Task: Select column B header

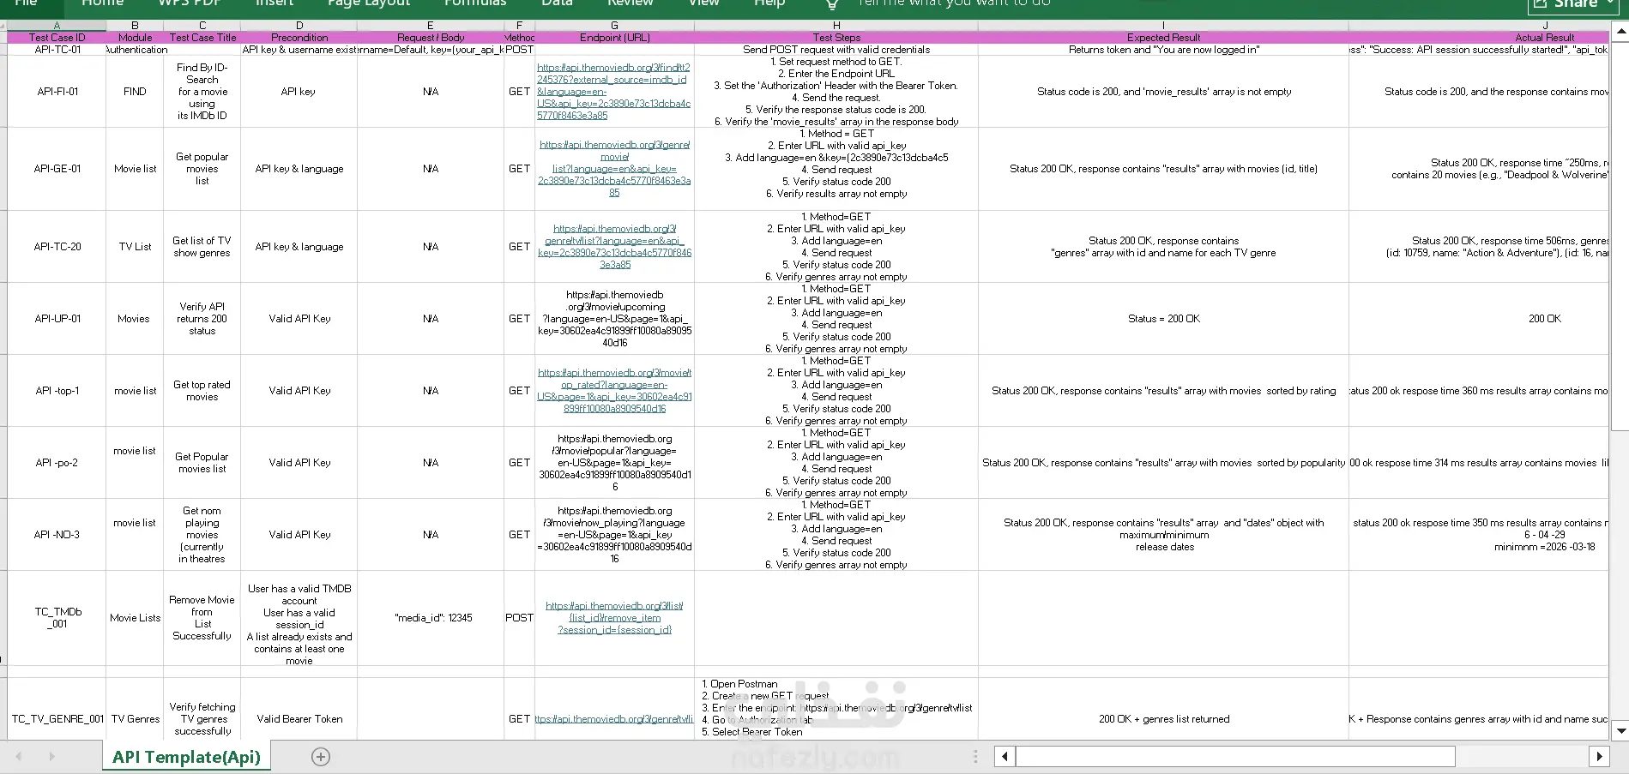Action: click(x=135, y=26)
